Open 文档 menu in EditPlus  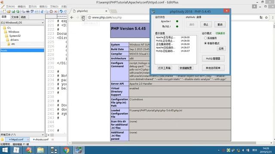click(54, 6)
